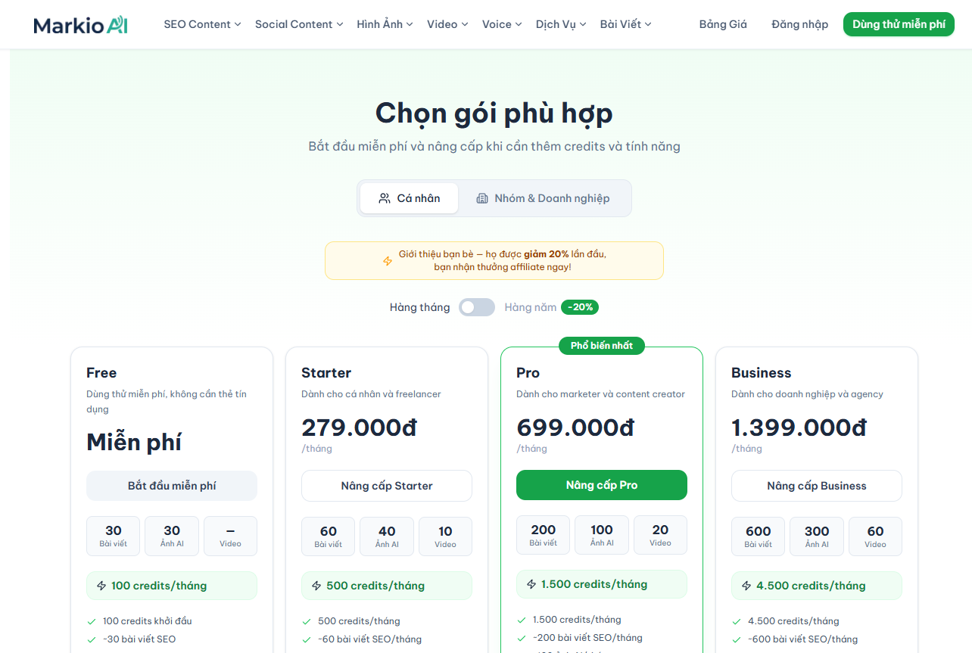Click the 200 Bài viết stat box

click(x=544, y=535)
